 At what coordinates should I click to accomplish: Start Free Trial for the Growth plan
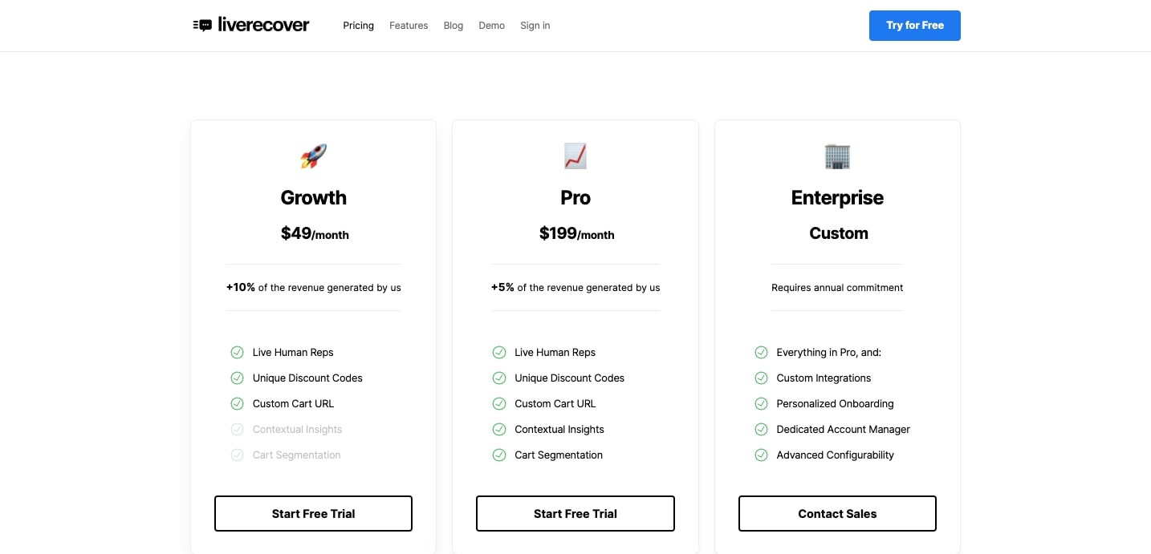coord(313,514)
